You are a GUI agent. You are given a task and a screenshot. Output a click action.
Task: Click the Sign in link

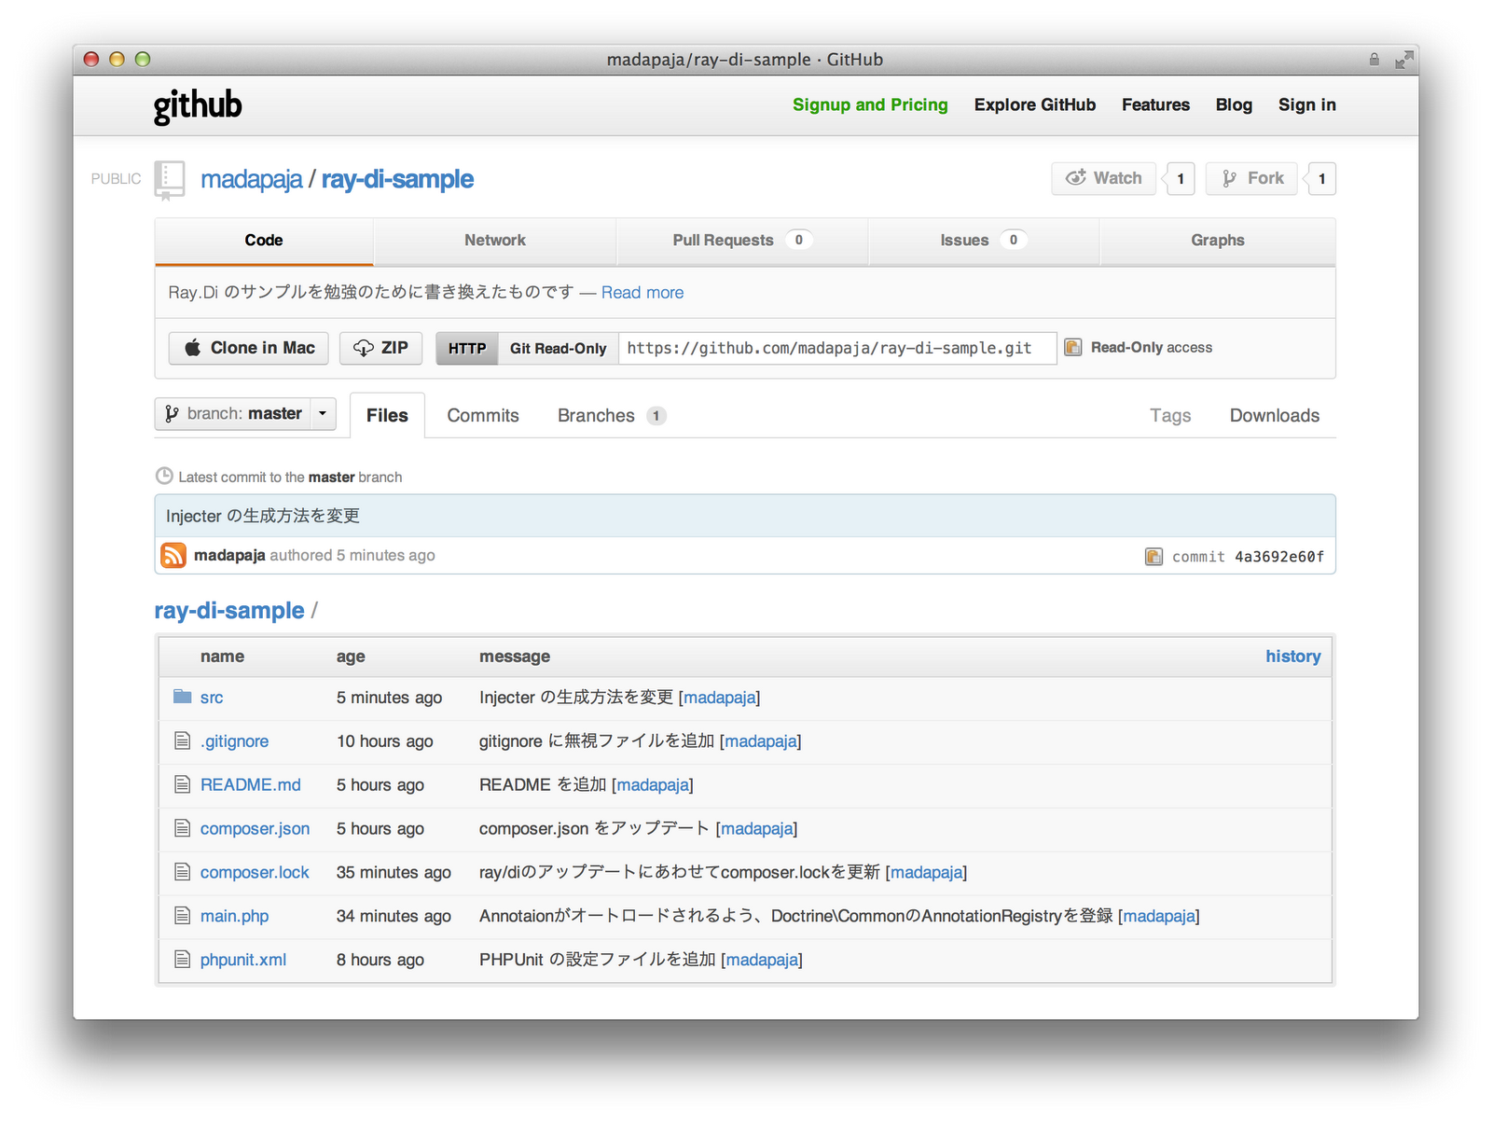point(1307,104)
